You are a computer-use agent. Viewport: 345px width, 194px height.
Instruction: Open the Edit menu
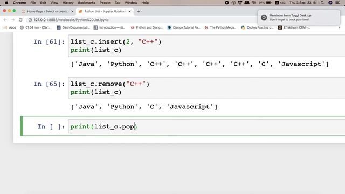[x=43, y=3]
